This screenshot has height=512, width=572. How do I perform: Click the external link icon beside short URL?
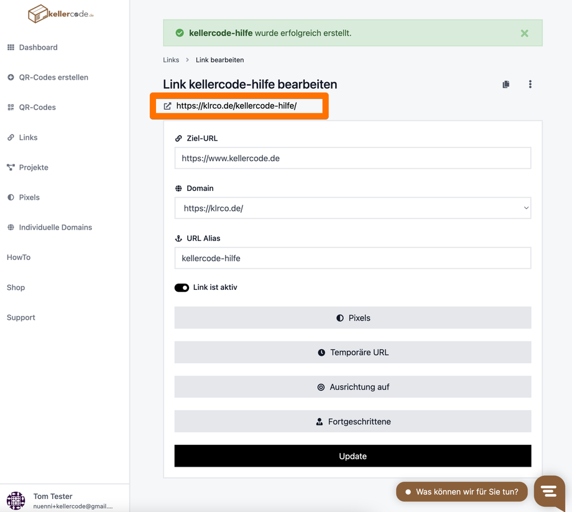point(167,106)
